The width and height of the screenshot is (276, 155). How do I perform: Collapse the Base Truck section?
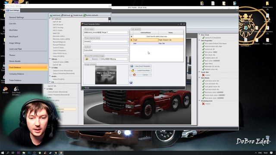point(199,35)
